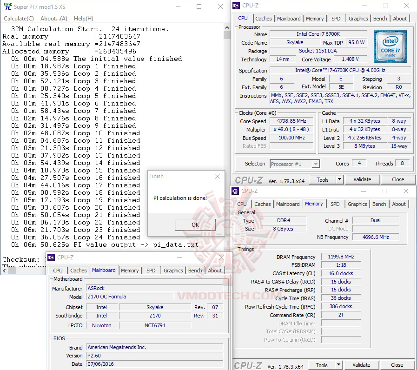The width and height of the screenshot is (417, 370).
Task: Click the BIOS version P2.60 field
Action: pos(154,356)
